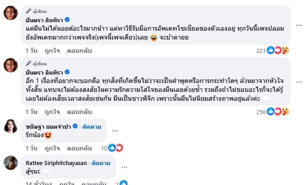Open three-dot menu on second มีนตรา comment
Image resolution: width=308 pixels, height=185 pixels.
coord(299,82)
